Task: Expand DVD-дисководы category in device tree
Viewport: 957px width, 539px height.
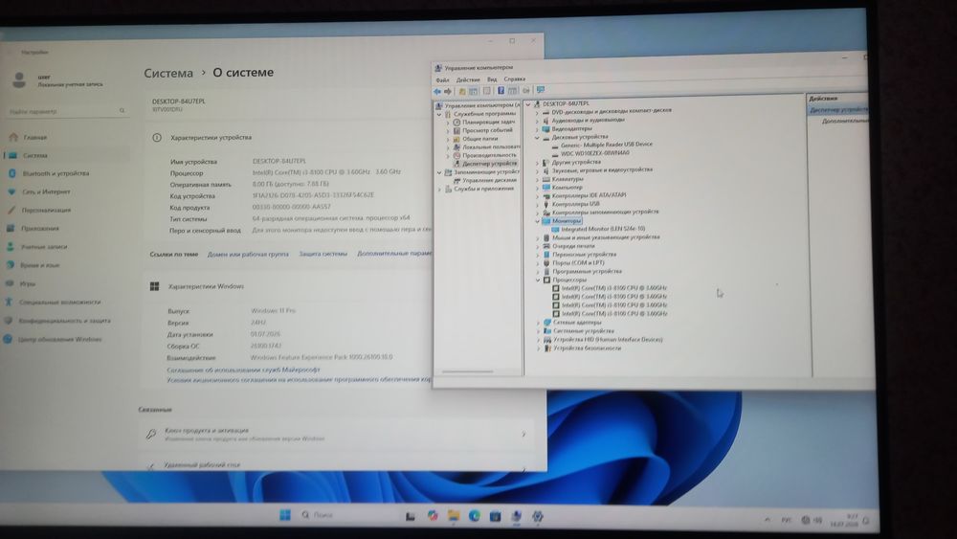Action: [x=537, y=112]
